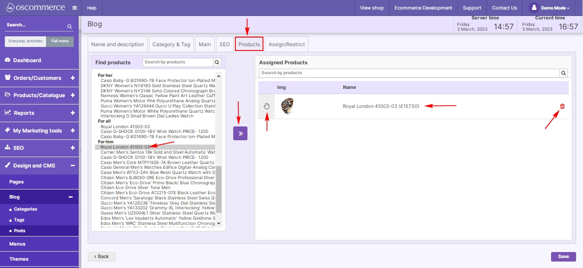The image size is (583, 268).
Task: Collapse the Blog submenu with minus sign
Action: pos(70,197)
